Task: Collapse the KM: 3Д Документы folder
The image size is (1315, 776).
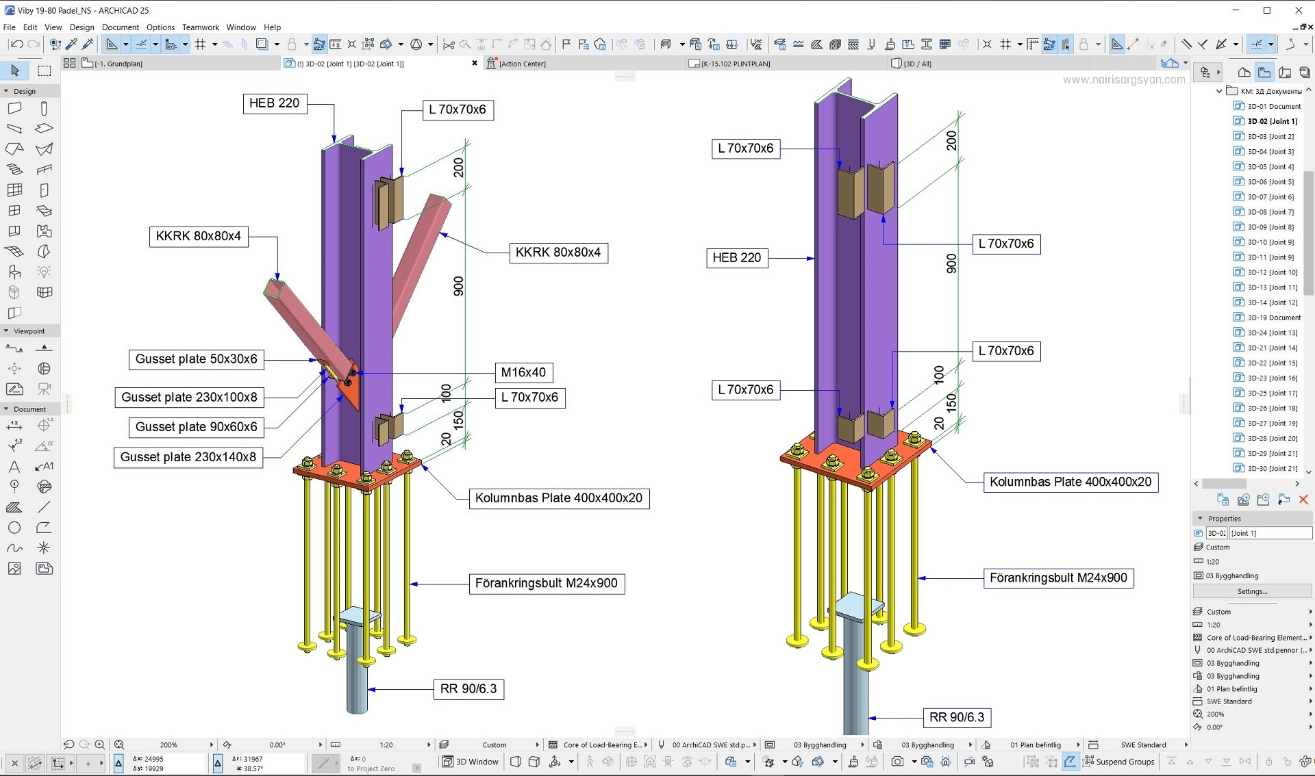Action: pos(1219,91)
